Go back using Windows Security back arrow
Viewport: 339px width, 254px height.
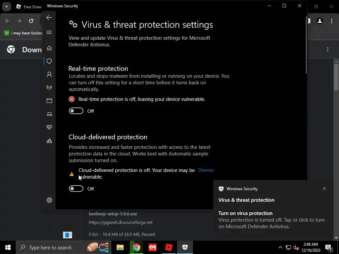[49, 18]
